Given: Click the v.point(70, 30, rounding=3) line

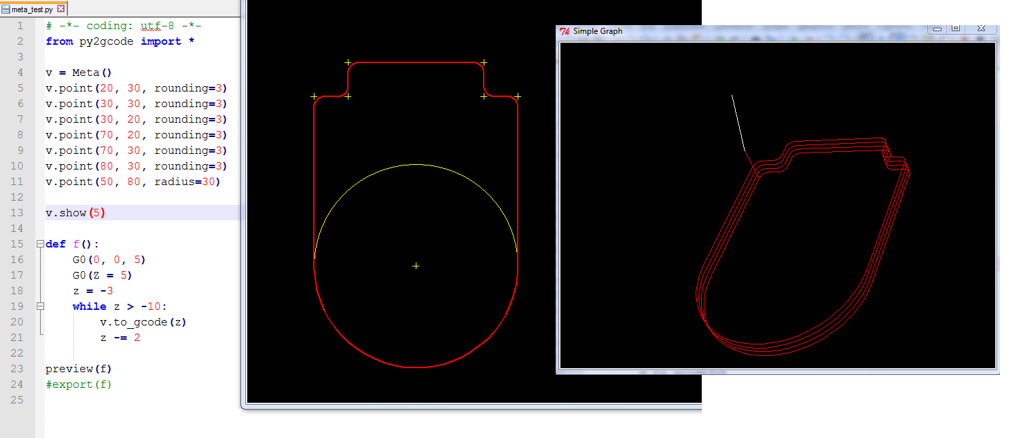Looking at the screenshot, I should (136, 151).
